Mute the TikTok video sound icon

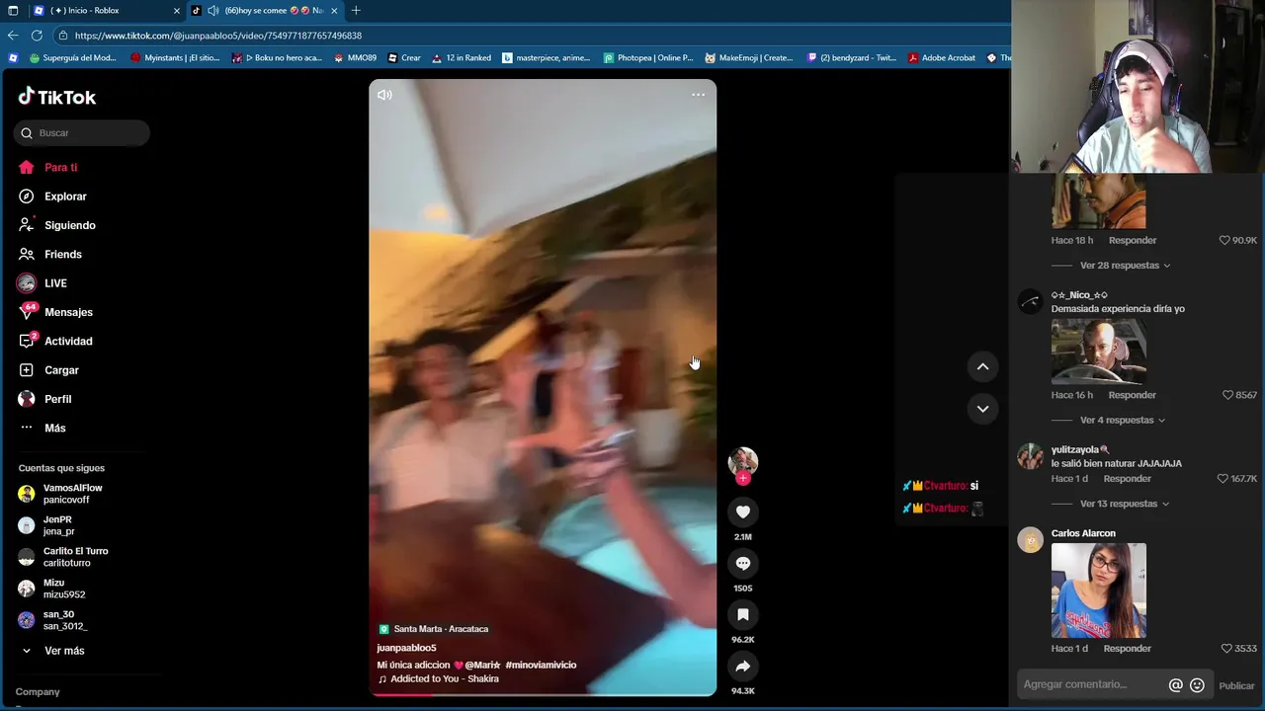384,95
